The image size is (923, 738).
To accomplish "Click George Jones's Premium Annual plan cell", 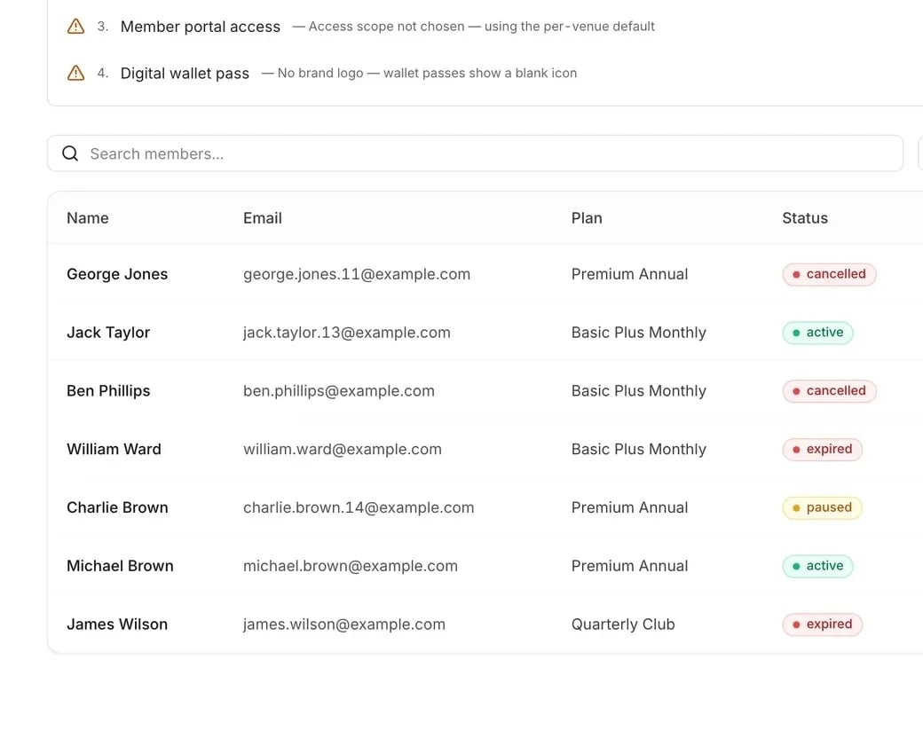I will [x=629, y=274].
